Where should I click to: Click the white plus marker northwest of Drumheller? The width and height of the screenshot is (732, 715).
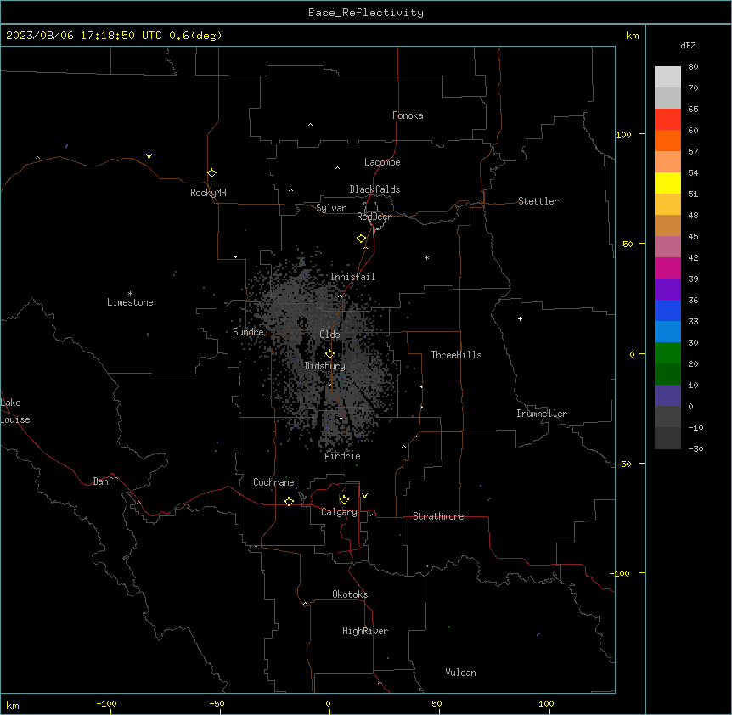click(x=520, y=318)
